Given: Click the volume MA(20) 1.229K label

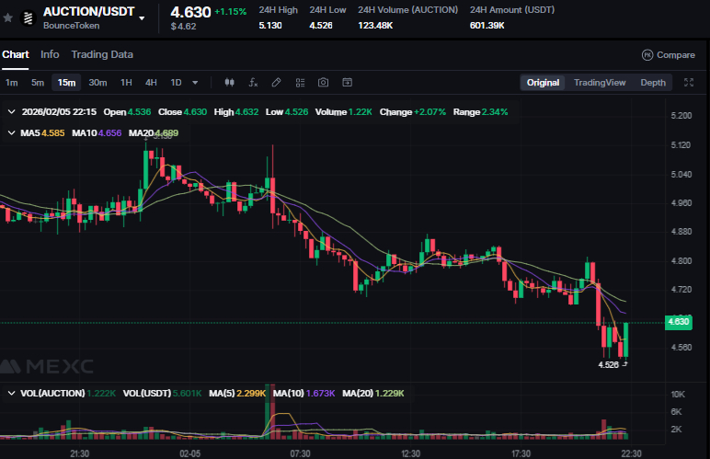Looking at the screenshot, I should 373,394.
